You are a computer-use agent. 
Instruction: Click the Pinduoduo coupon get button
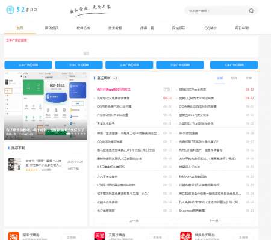click(x=243, y=237)
